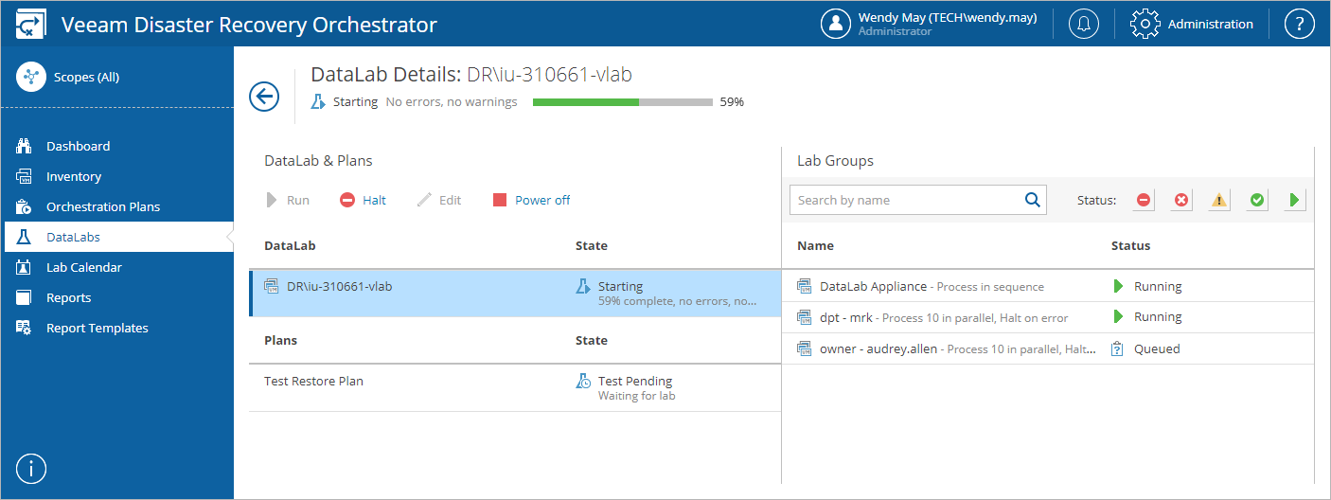Click Running status of dpt - mrk
This screenshot has width=1331, height=500.
[1158, 316]
